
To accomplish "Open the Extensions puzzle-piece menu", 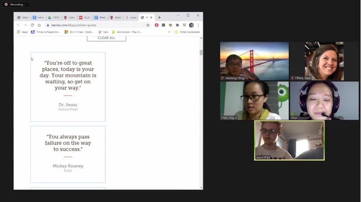I will 177,25.
